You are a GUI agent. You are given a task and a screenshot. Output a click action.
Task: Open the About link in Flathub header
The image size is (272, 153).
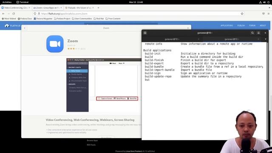tap(263, 25)
